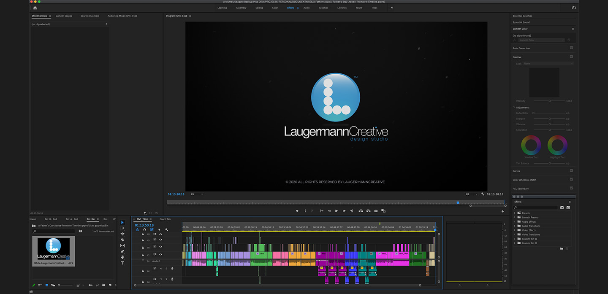Viewport: 608px width, 294px height.
Task: Expand the Lumetri Presets folder
Action: click(x=515, y=217)
